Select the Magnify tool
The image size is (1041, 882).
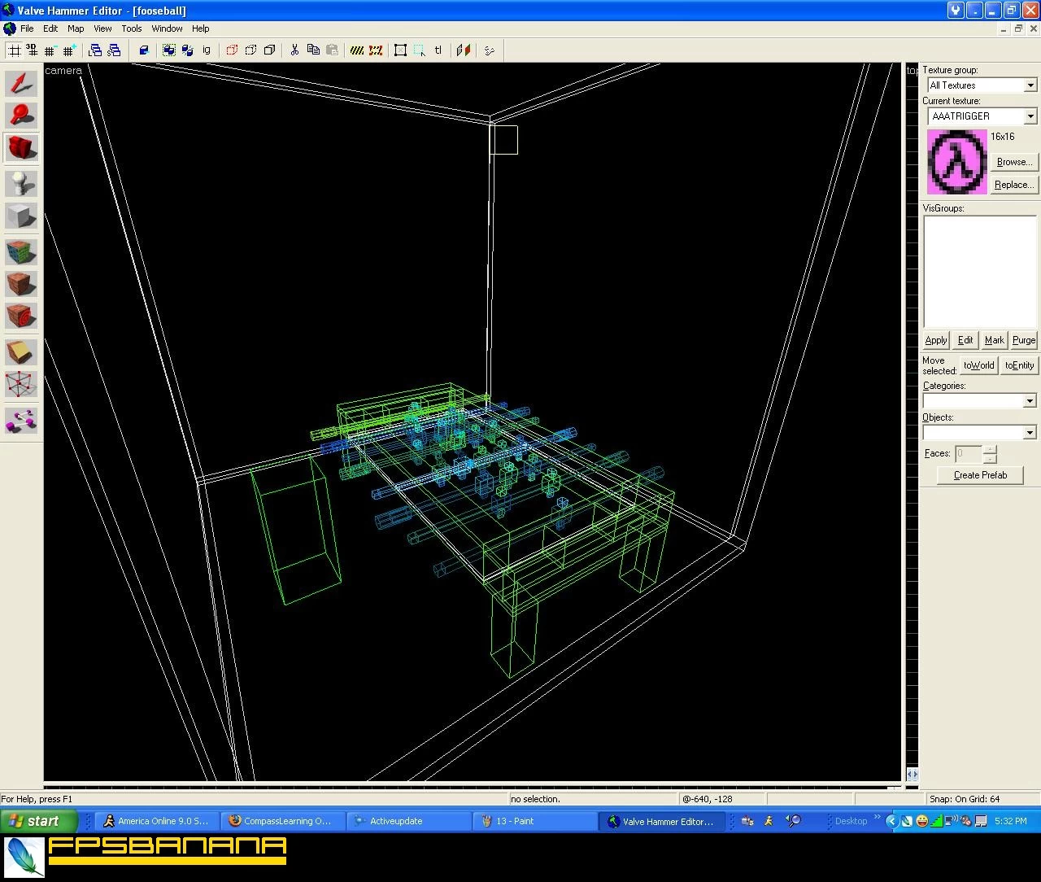[21, 116]
